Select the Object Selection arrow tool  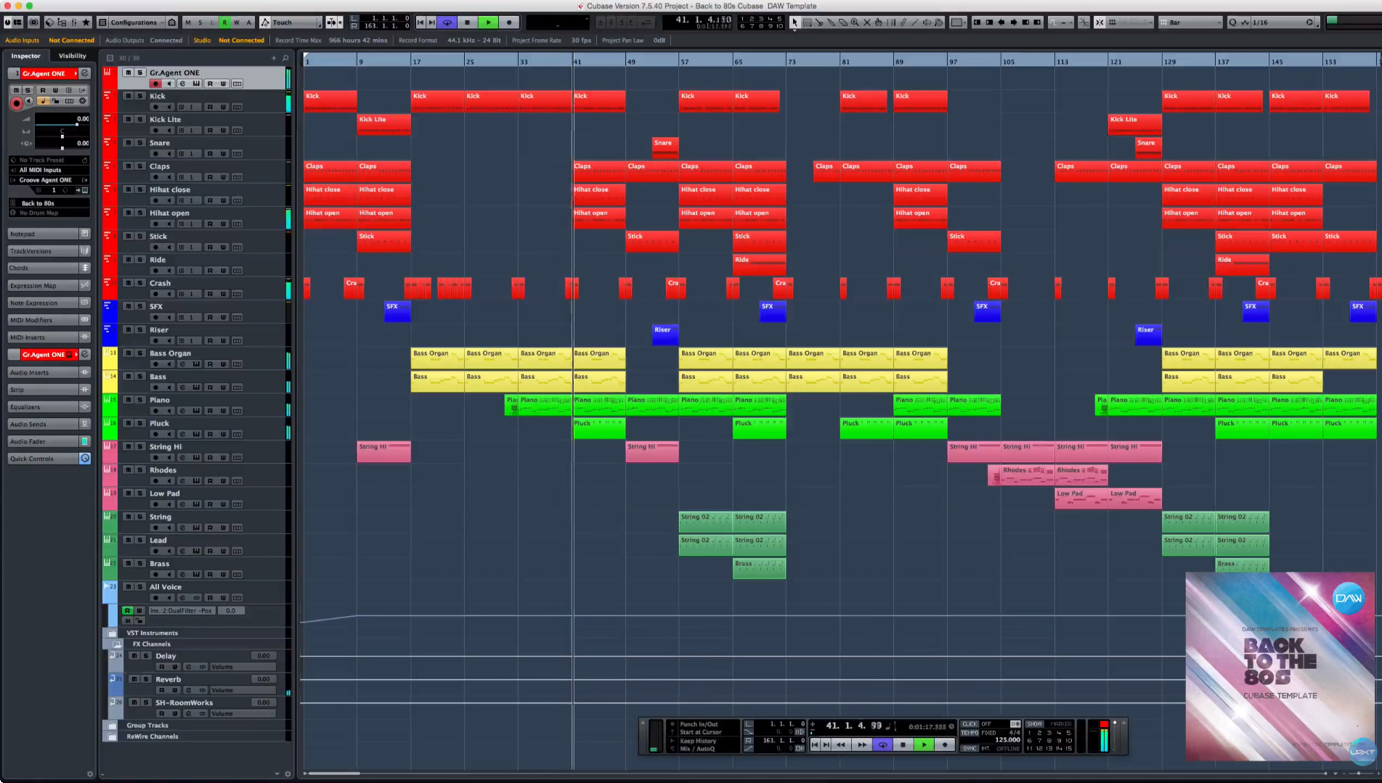(x=795, y=22)
